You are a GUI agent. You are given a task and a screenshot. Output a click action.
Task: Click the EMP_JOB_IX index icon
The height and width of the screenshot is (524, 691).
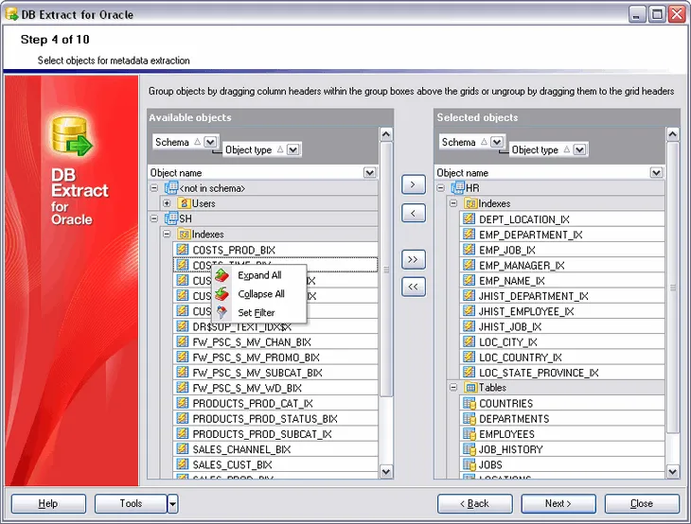click(469, 250)
